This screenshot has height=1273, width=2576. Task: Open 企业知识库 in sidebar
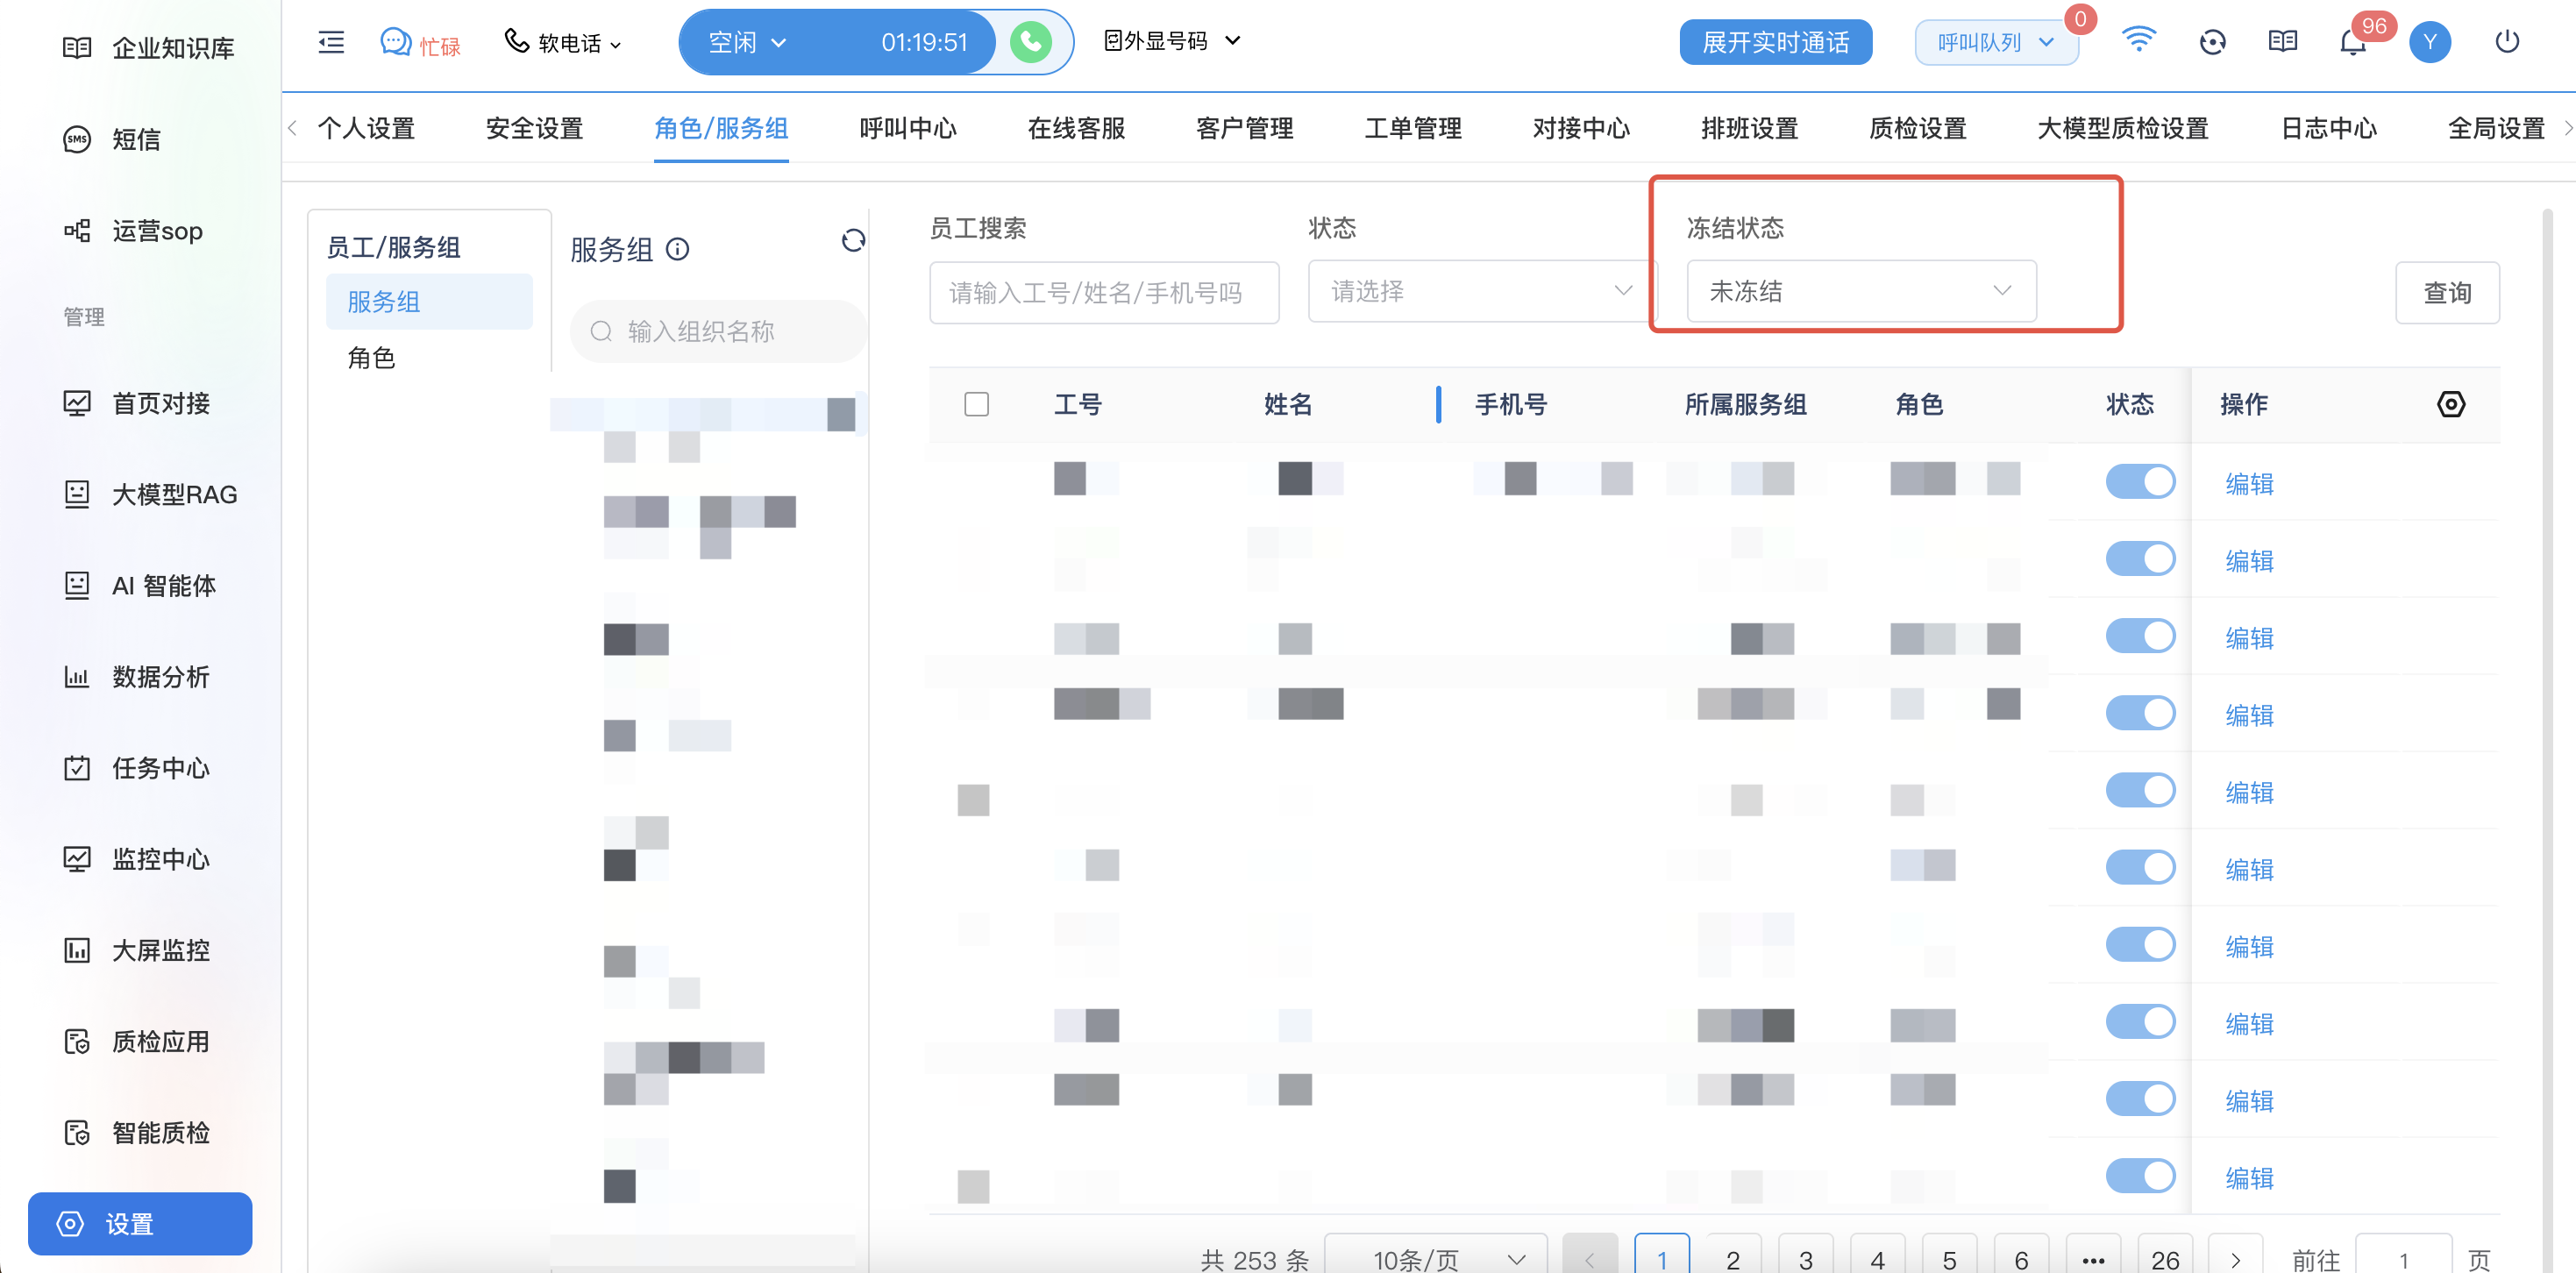tap(148, 48)
